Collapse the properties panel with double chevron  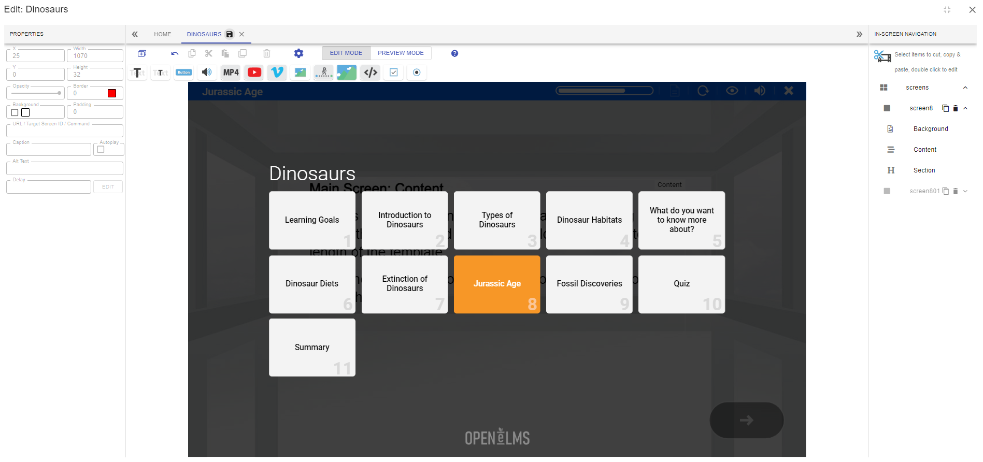point(135,34)
